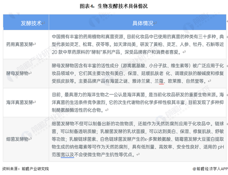Click the 细菌发酵物 row label
The image size is (228, 175).
pyautogui.click(x=17, y=139)
